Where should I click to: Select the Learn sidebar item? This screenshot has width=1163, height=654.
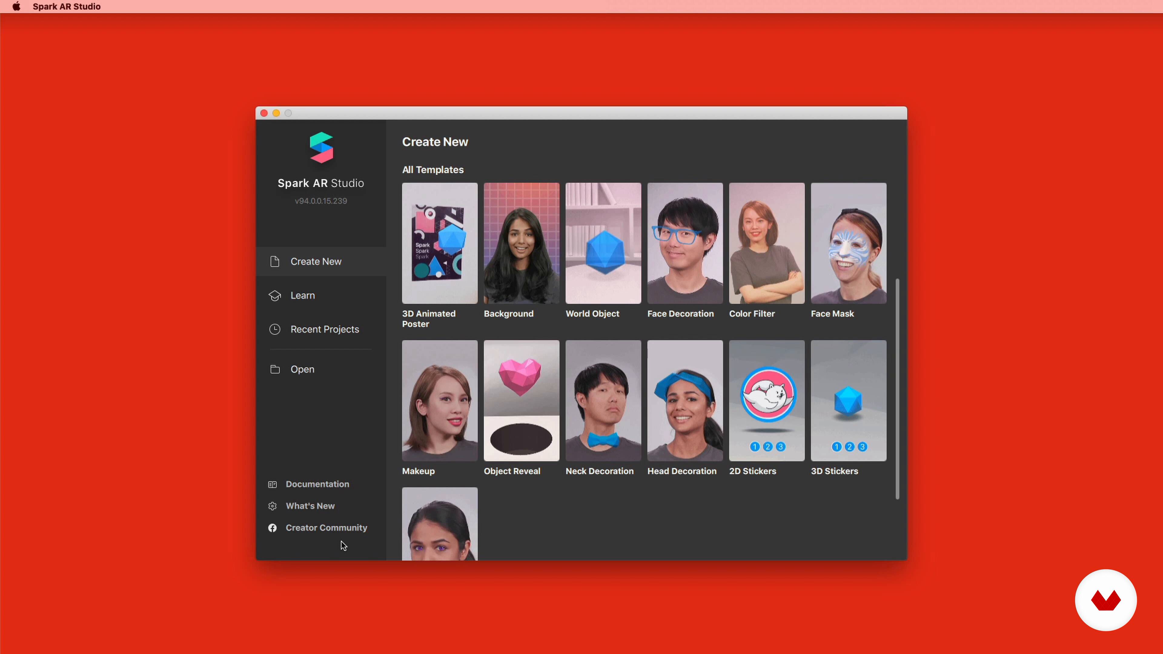(321, 296)
